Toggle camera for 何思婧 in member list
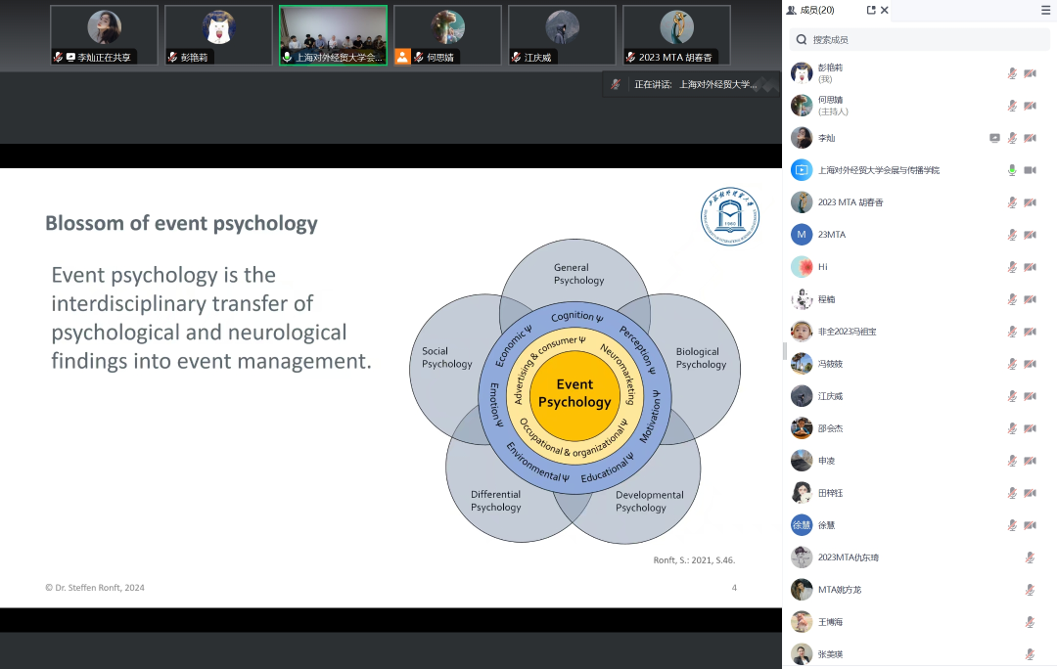Screen dimensions: 1057x669 click(x=1030, y=106)
